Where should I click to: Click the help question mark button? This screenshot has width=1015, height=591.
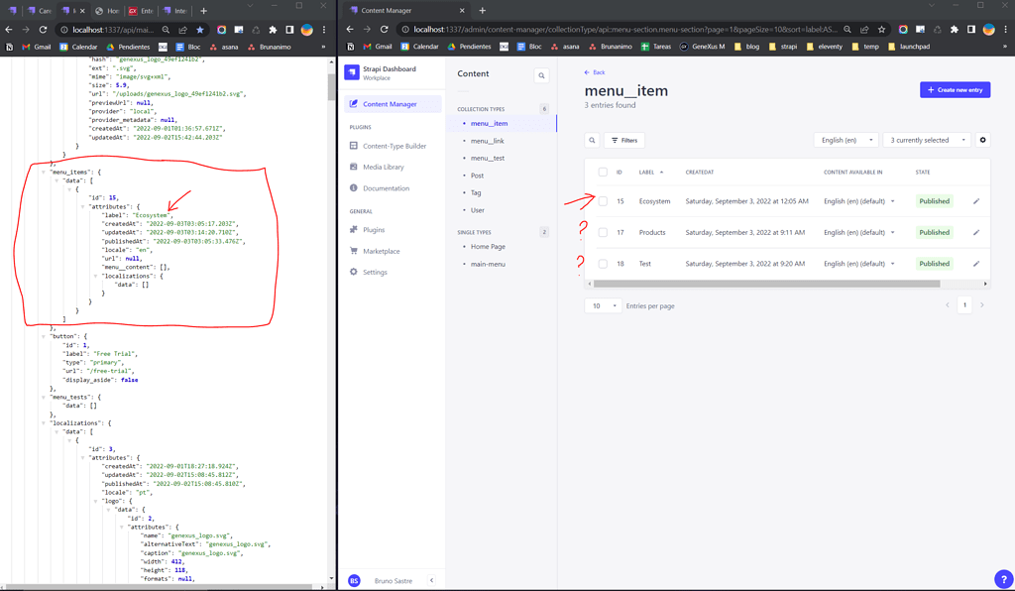pos(1001,578)
